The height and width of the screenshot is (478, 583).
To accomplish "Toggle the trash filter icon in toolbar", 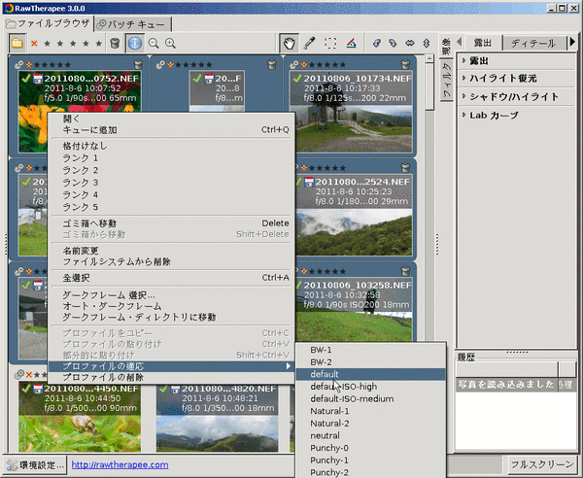I will click(115, 44).
